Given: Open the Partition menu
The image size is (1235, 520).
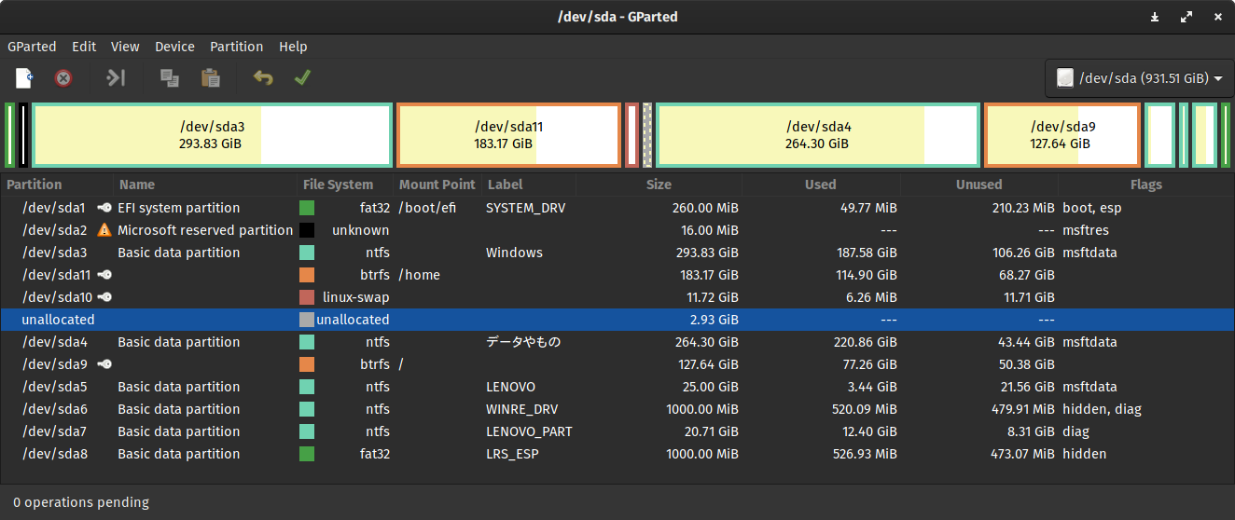Looking at the screenshot, I should (x=236, y=47).
